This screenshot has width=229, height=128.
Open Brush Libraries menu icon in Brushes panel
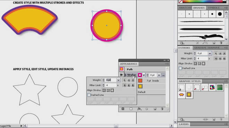[x=182, y=43]
